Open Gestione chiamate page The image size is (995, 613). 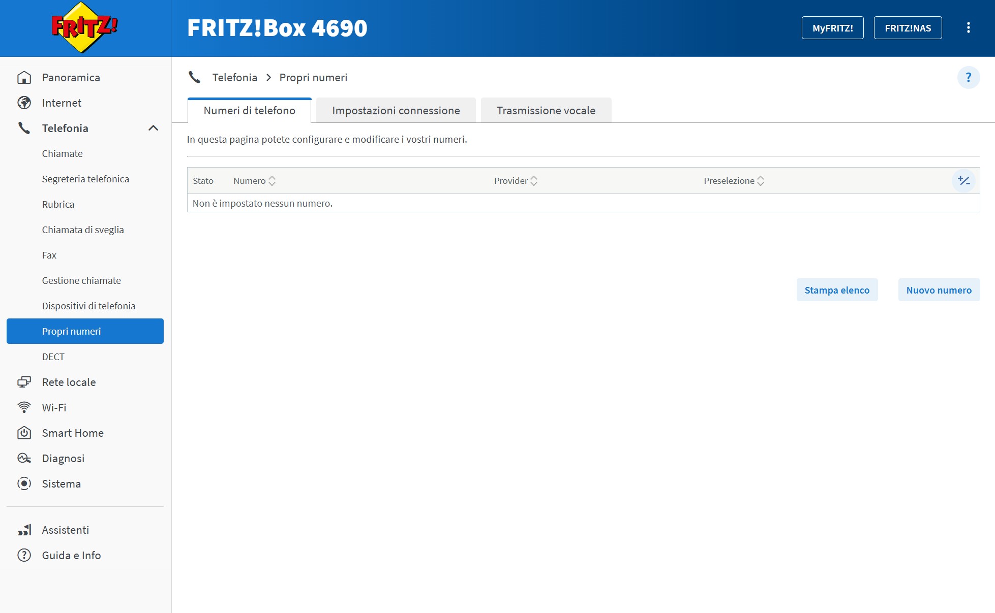pos(81,280)
